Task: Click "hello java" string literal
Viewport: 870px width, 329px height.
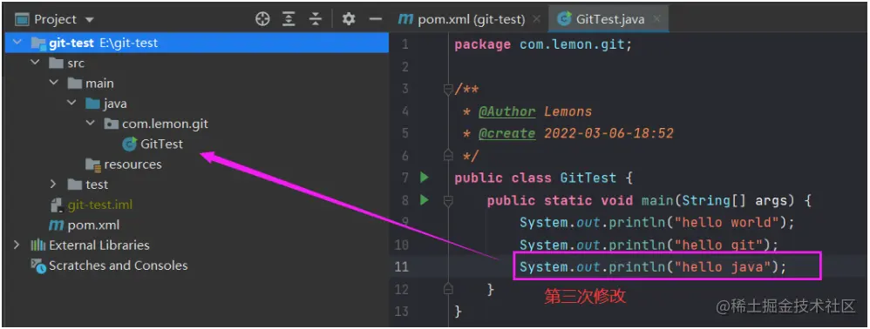Action: [x=723, y=267]
